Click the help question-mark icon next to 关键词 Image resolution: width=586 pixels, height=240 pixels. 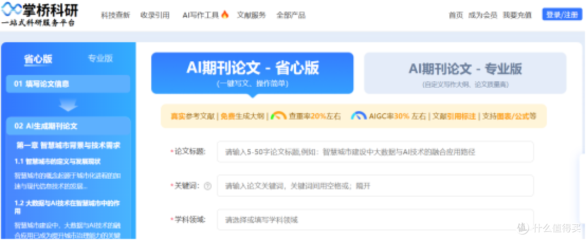208,186
